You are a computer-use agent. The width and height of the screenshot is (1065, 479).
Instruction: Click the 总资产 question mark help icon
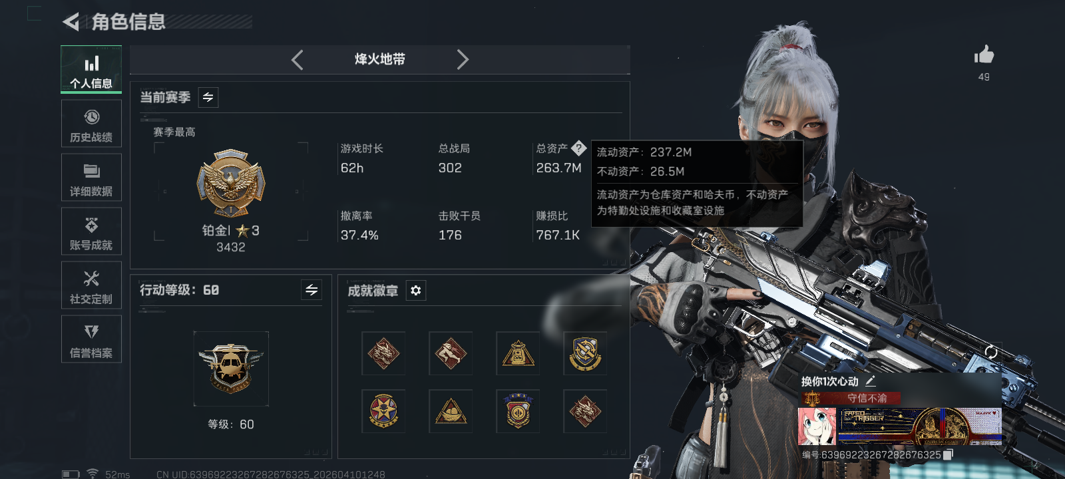click(x=578, y=148)
